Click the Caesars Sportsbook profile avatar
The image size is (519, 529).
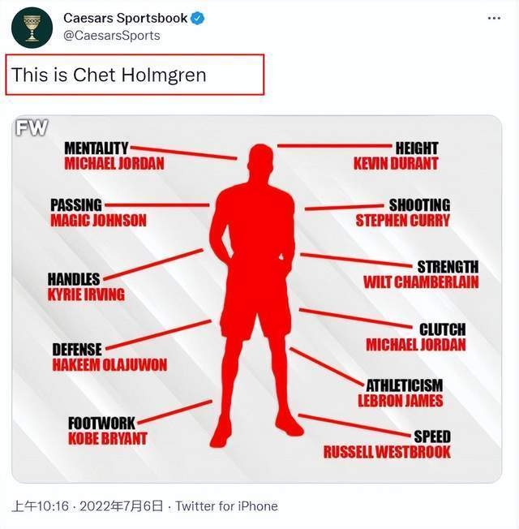pos(32,27)
